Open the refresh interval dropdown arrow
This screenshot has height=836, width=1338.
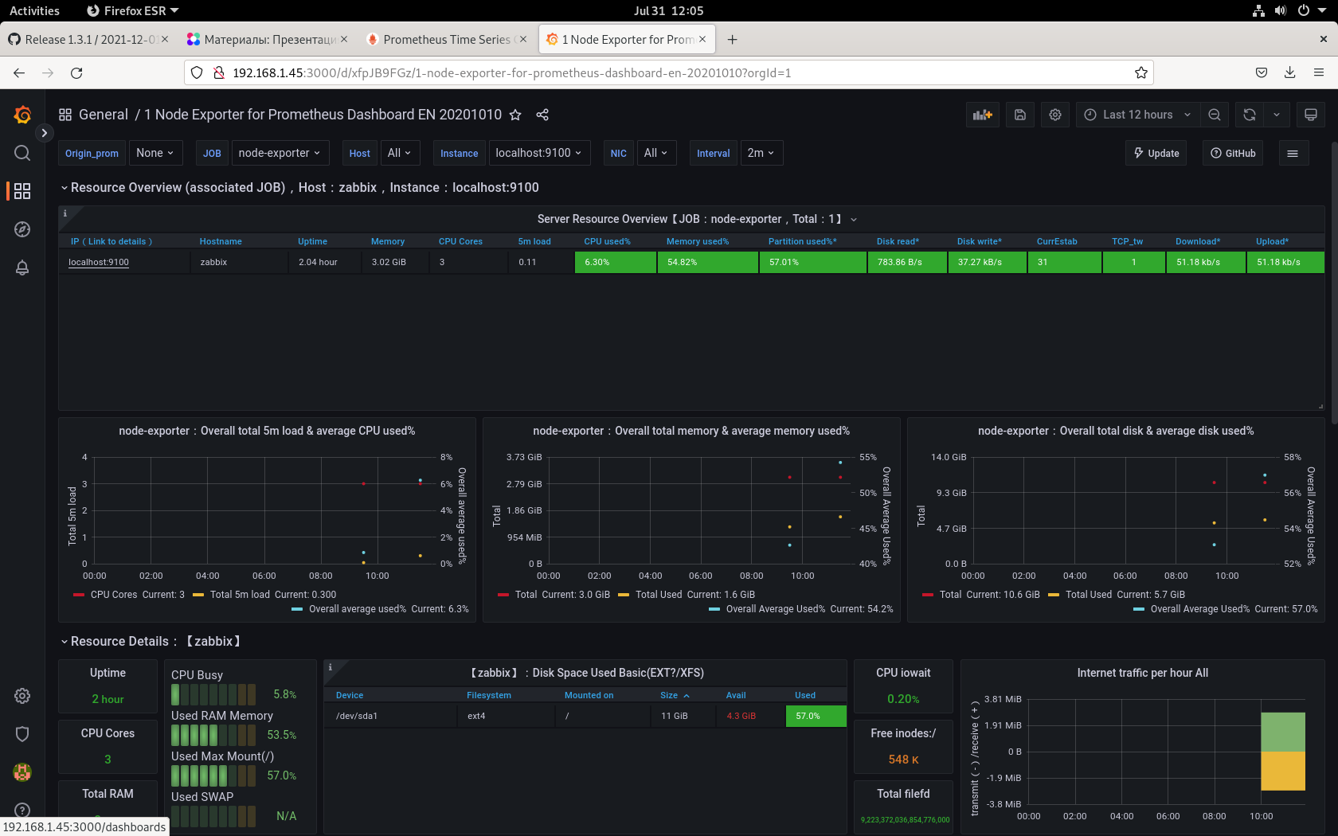(1277, 115)
